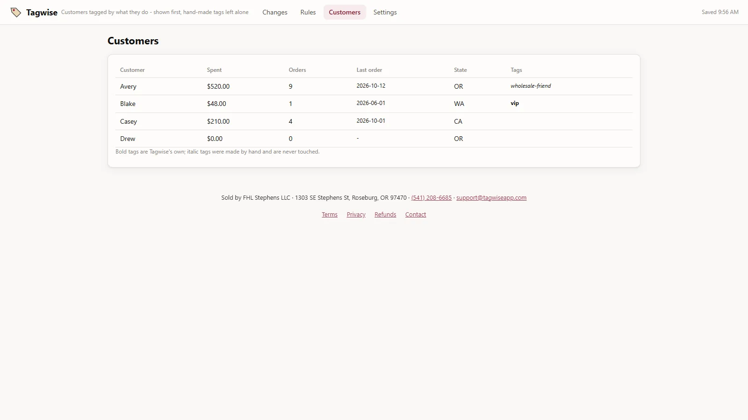Click the Tagwise app name

click(x=42, y=13)
